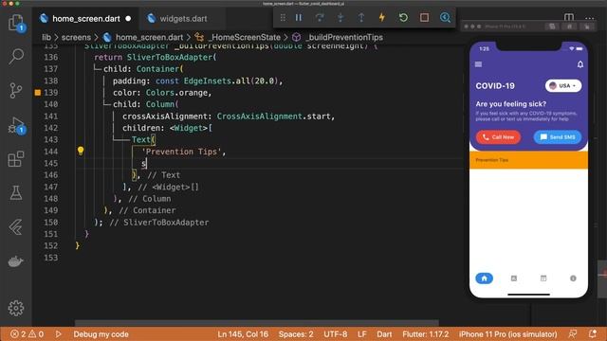Open the Extensions view

[x=16, y=159]
